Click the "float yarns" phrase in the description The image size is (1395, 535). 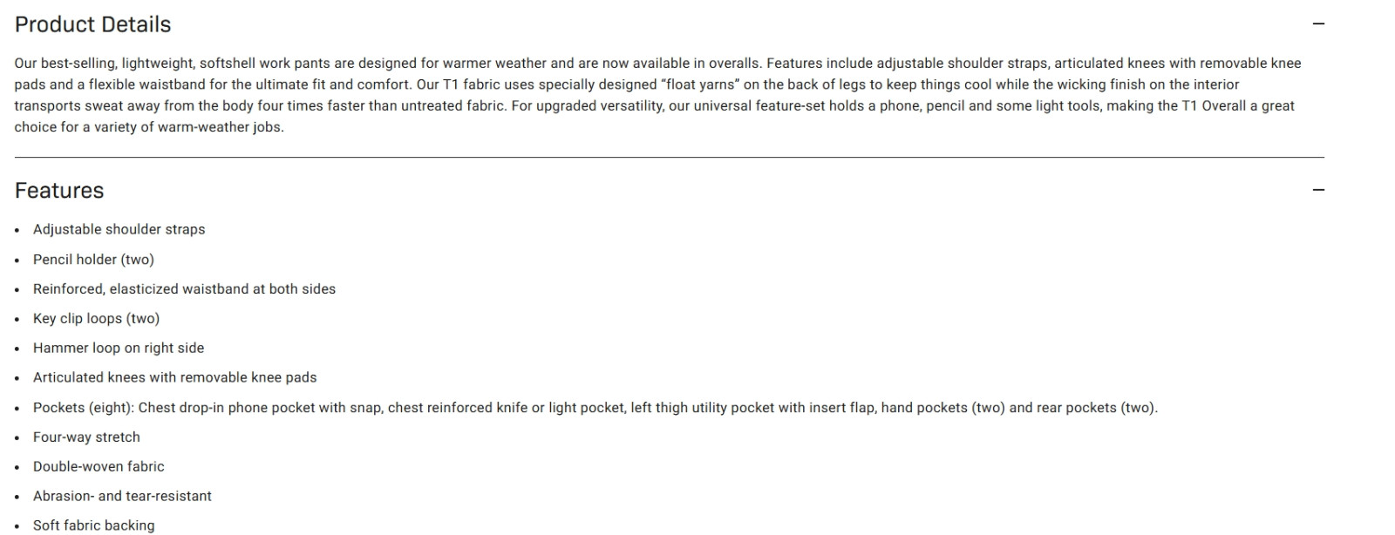pyautogui.click(x=700, y=85)
